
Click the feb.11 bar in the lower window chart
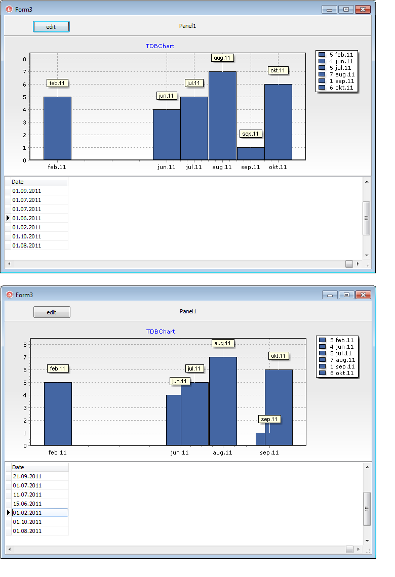58,414
